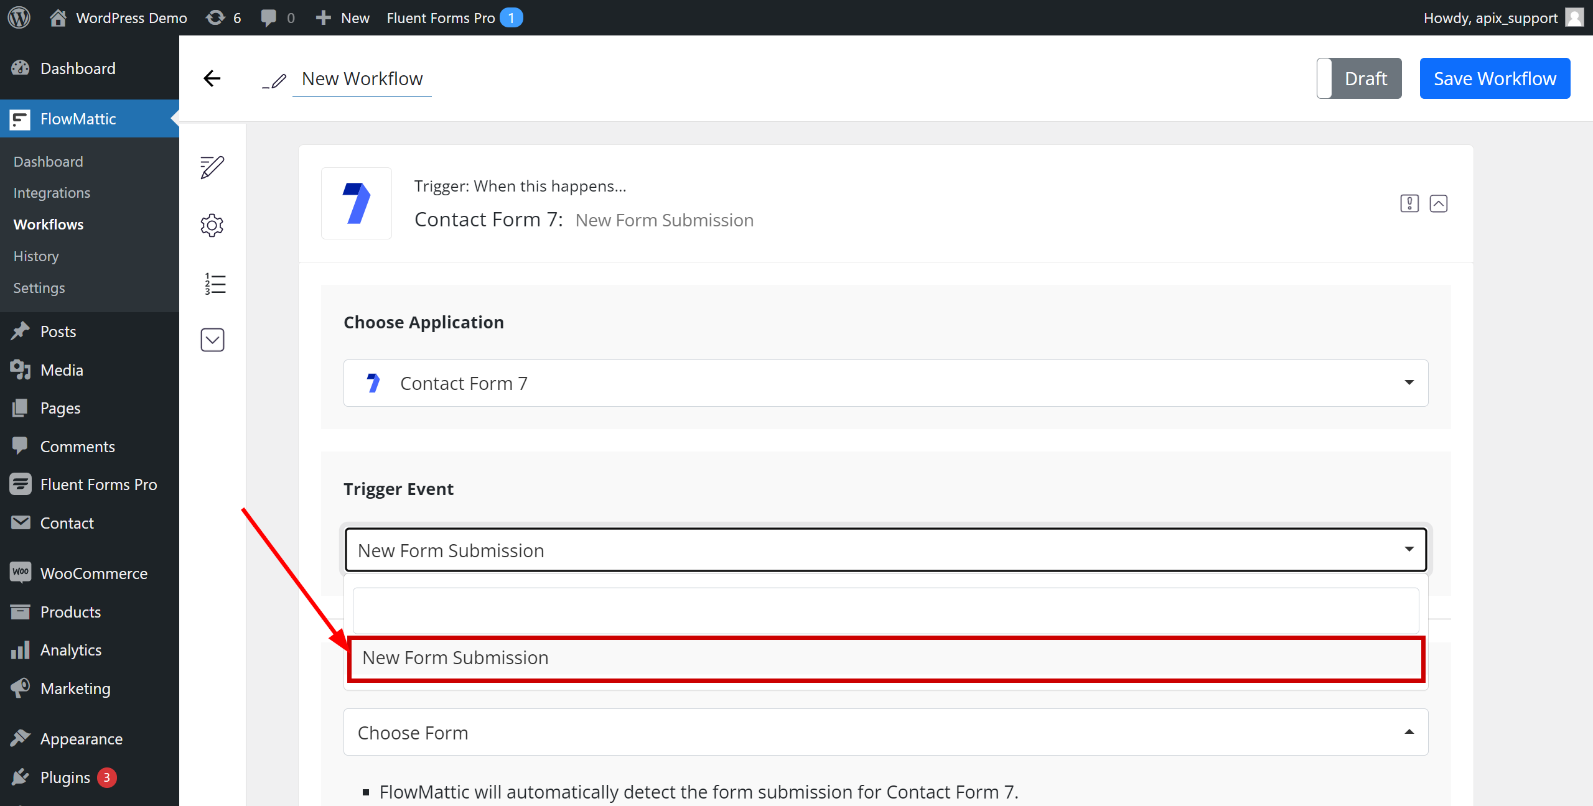The height and width of the screenshot is (806, 1593).
Task: Click WordPress Demo site title
Action: 131,17
